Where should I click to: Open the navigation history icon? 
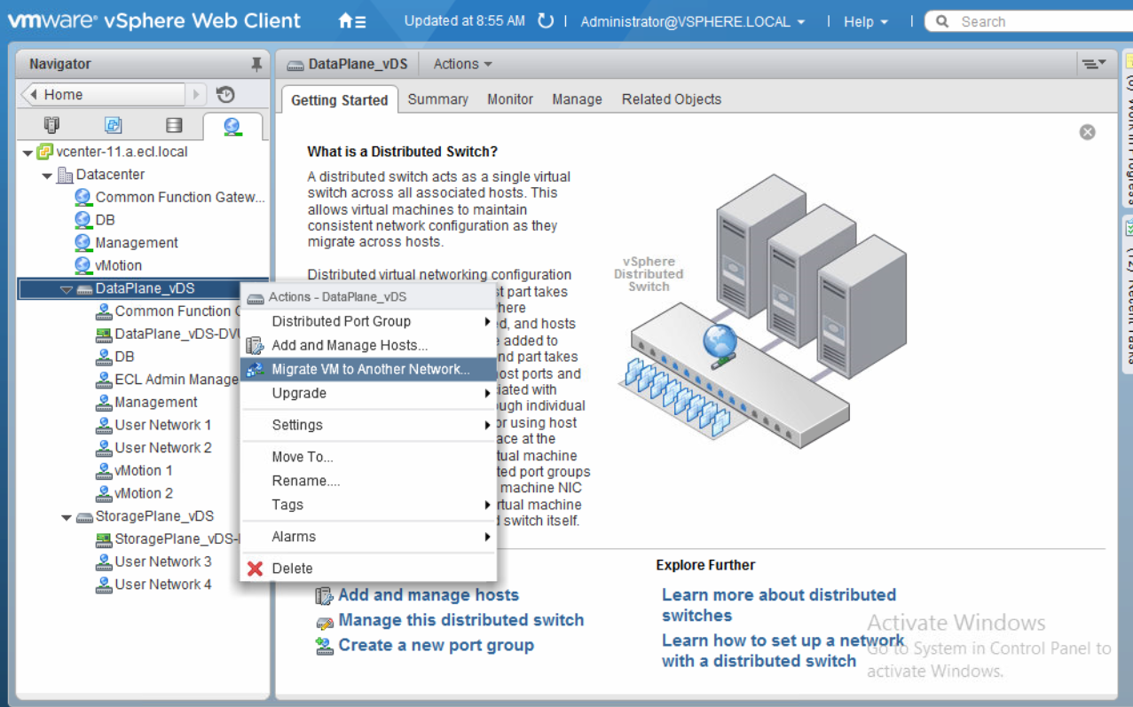point(225,94)
